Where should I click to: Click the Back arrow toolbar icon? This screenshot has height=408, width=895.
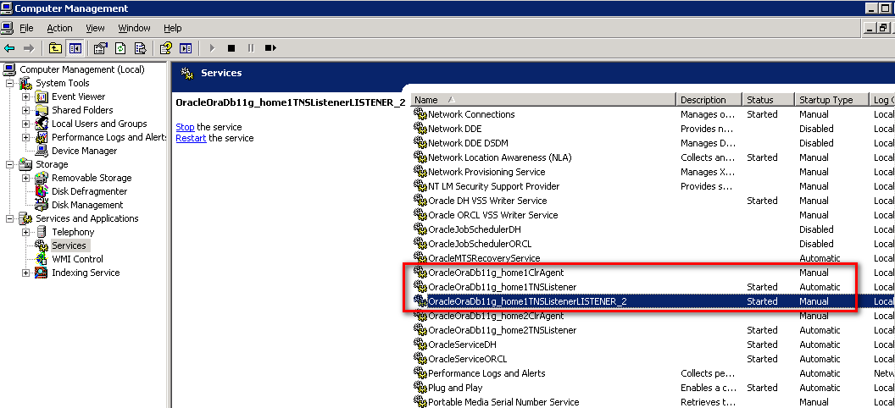click(9, 48)
